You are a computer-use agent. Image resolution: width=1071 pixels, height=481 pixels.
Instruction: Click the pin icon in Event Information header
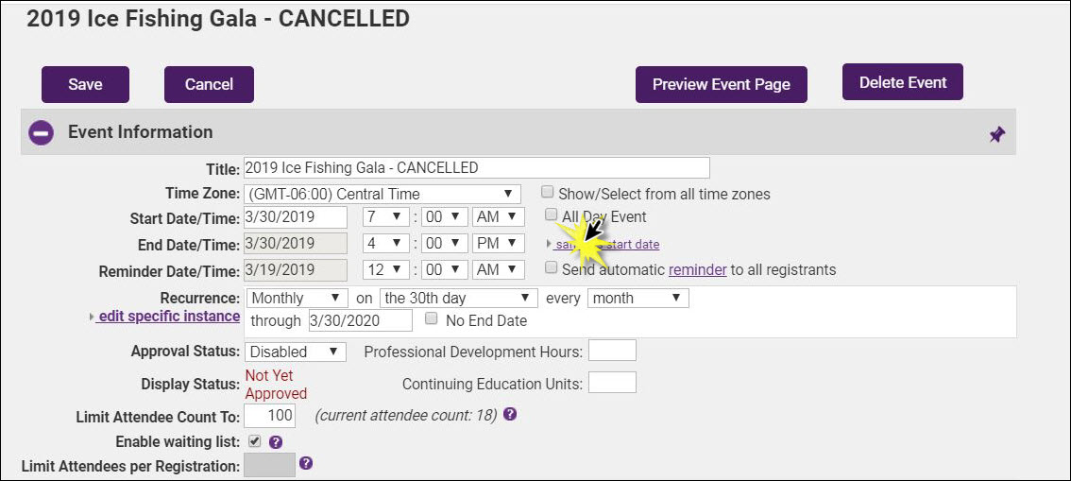point(996,135)
